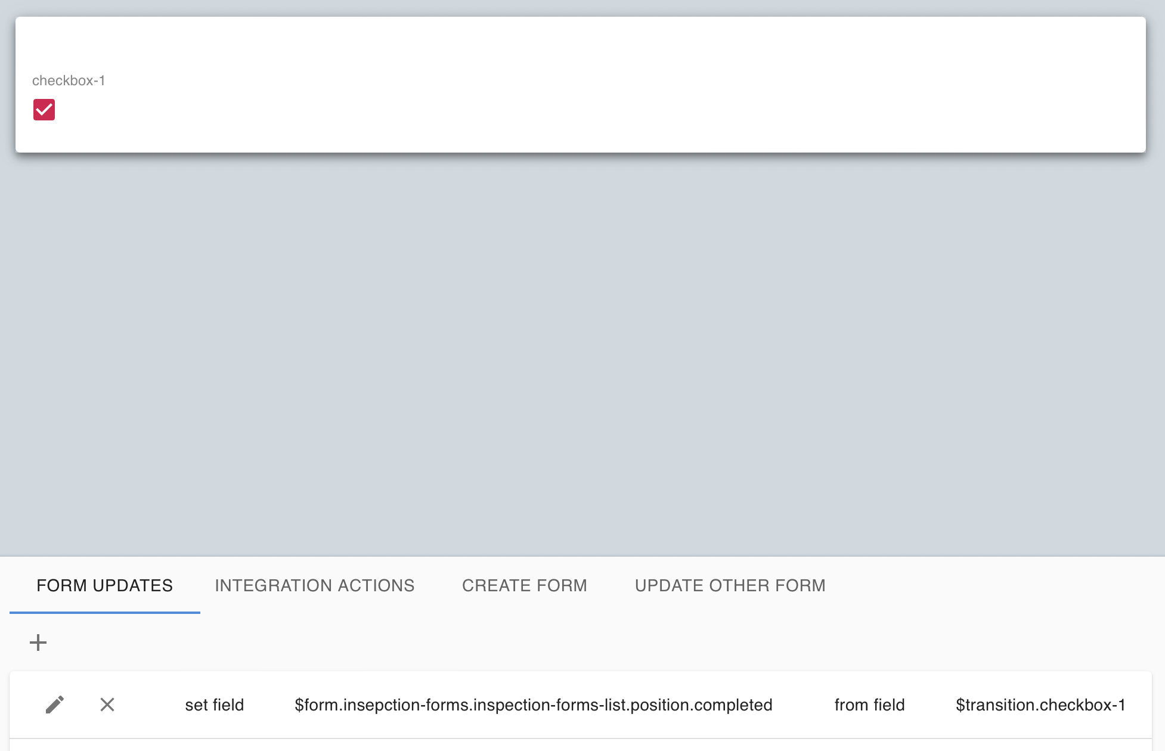Click the divider line below the update rule row
The width and height of the screenshot is (1165, 751).
(x=581, y=738)
